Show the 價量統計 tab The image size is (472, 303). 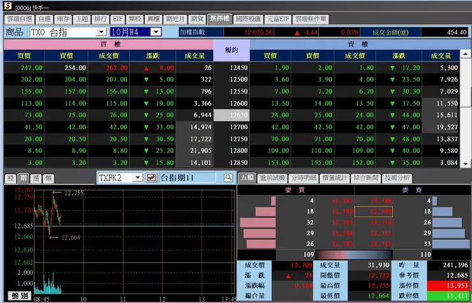pyautogui.click(x=335, y=178)
